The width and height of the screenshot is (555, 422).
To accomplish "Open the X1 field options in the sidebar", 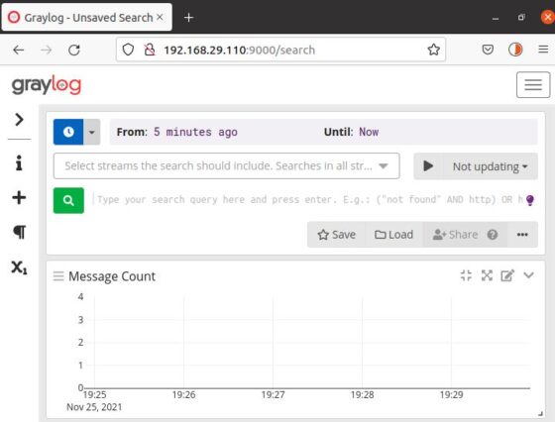I will 19,267.
